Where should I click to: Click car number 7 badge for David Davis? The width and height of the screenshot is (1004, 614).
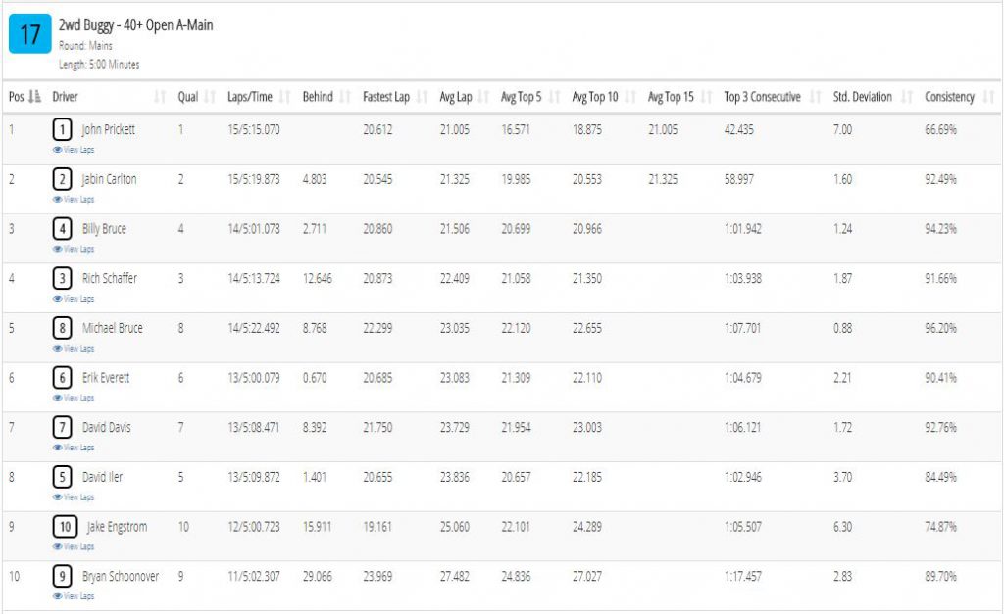click(x=62, y=428)
